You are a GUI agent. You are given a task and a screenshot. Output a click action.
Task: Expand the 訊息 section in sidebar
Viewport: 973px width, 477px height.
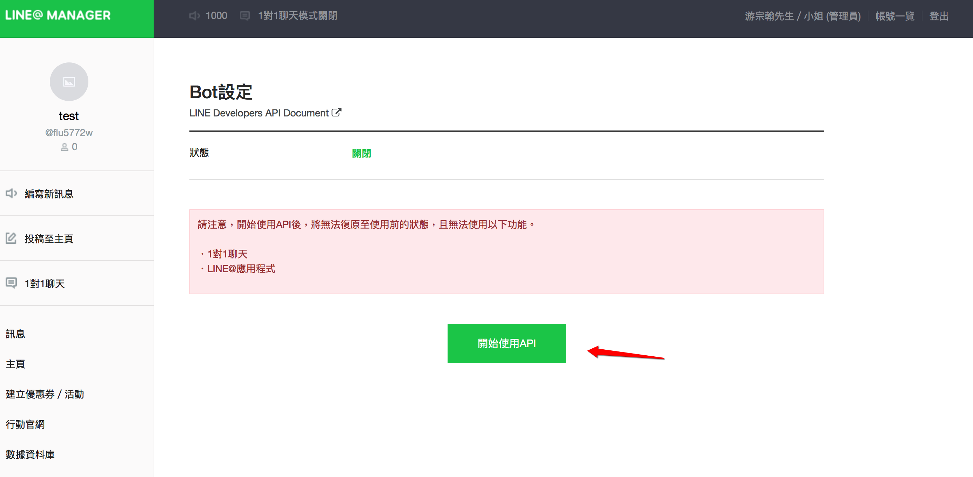click(15, 334)
